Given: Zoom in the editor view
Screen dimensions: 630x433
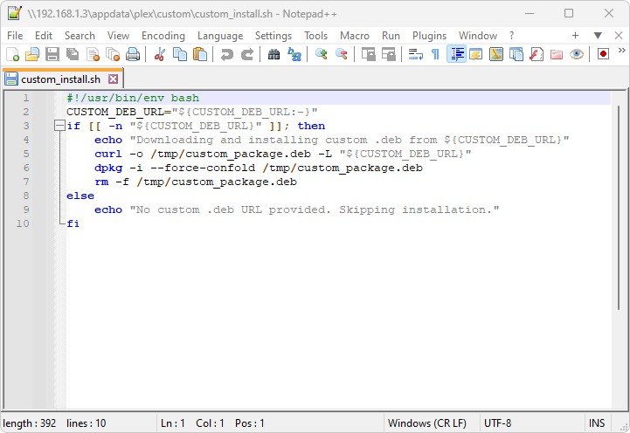Looking at the screenshot, I should click(x=321, y=54).
